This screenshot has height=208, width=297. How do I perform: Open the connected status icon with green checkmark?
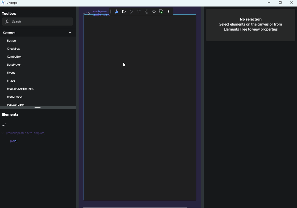161,11
